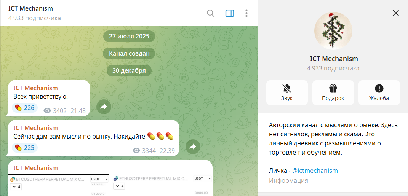Click the 'Канал создан' service message

129,53
